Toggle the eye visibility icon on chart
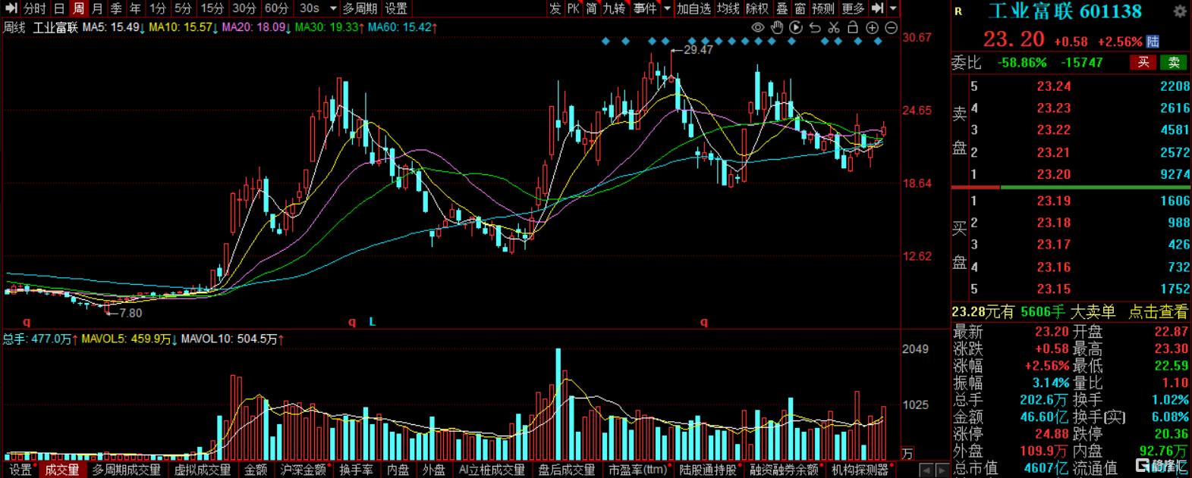 pos(758,28)
